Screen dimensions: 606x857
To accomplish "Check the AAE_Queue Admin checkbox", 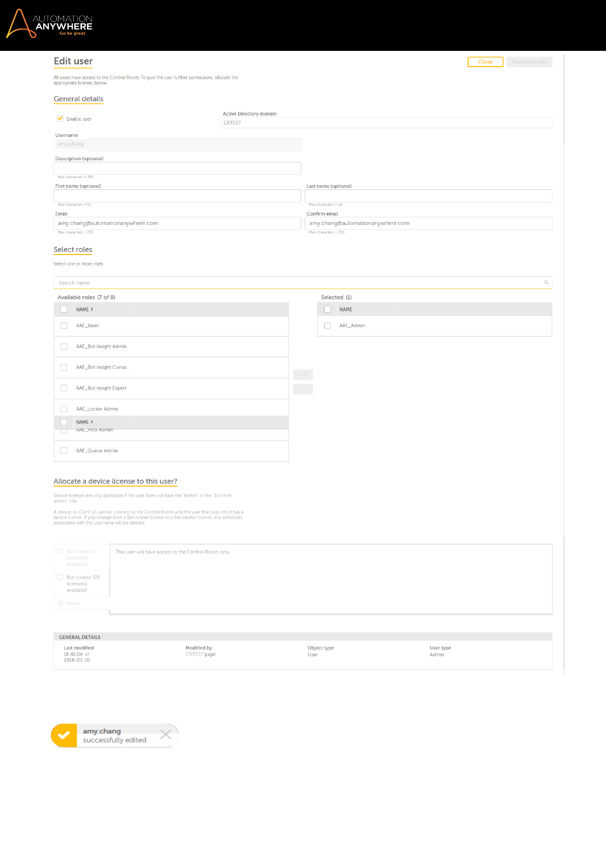I will pos(64,451).
